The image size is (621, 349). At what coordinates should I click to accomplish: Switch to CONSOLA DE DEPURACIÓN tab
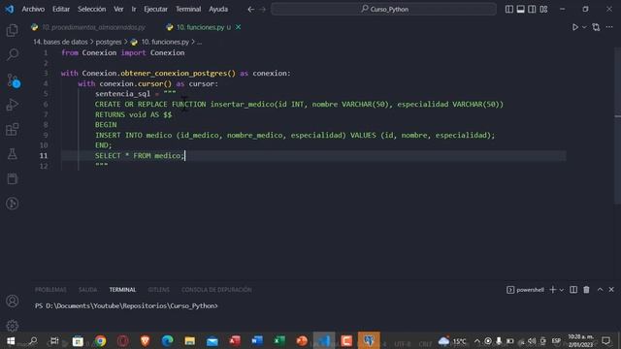coord(216,290)
